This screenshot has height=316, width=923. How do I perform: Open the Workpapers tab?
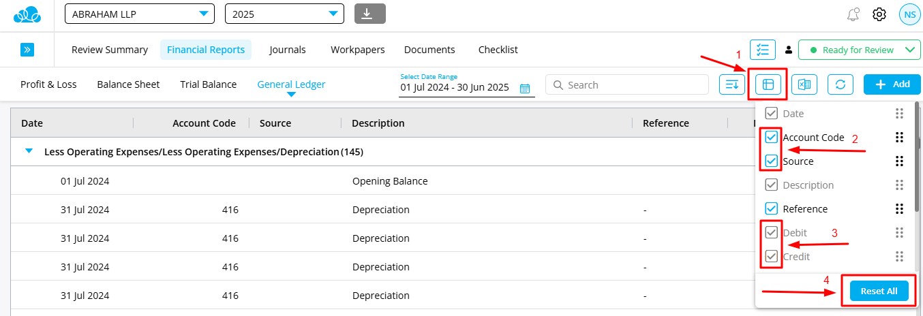click(x=357, y=50)
